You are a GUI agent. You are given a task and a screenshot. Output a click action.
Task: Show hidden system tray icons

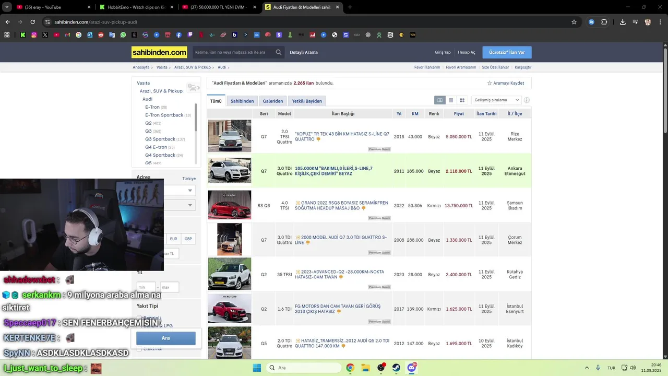pos(587,368)
